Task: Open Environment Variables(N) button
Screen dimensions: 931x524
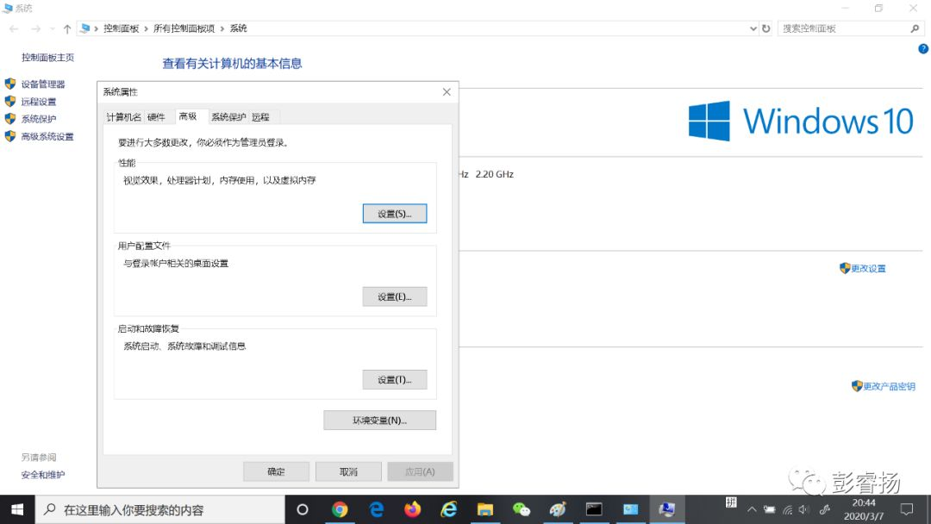Action: (380, 421)
